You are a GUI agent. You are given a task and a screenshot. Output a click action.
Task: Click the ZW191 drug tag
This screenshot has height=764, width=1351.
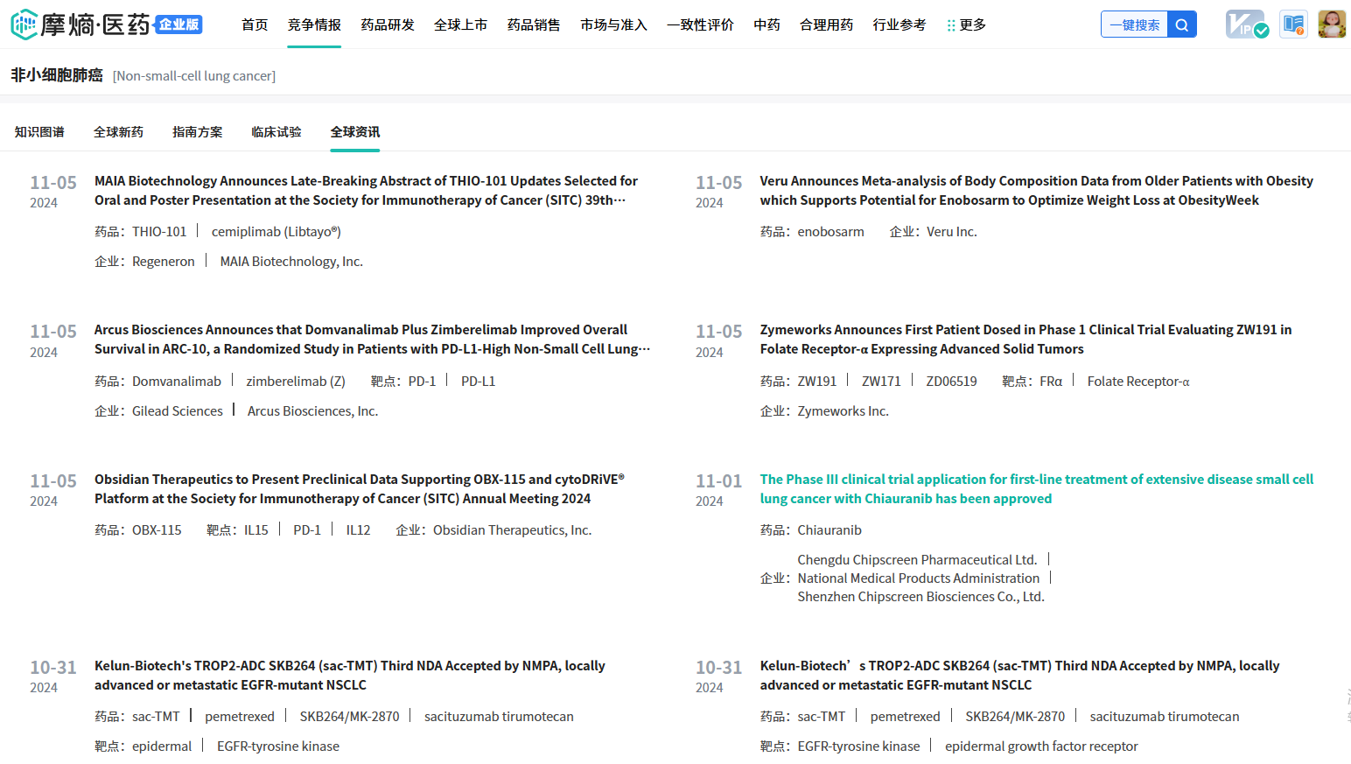point(817,382)
